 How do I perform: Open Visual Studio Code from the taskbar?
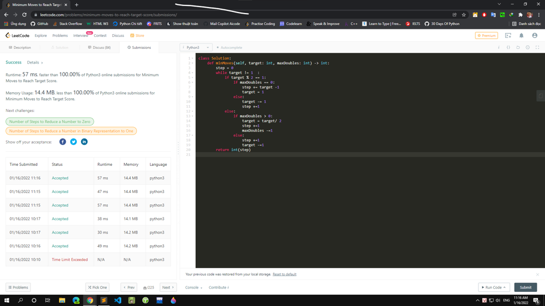coord(118,300)
